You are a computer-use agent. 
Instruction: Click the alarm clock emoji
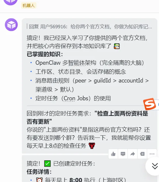point(39,180)
